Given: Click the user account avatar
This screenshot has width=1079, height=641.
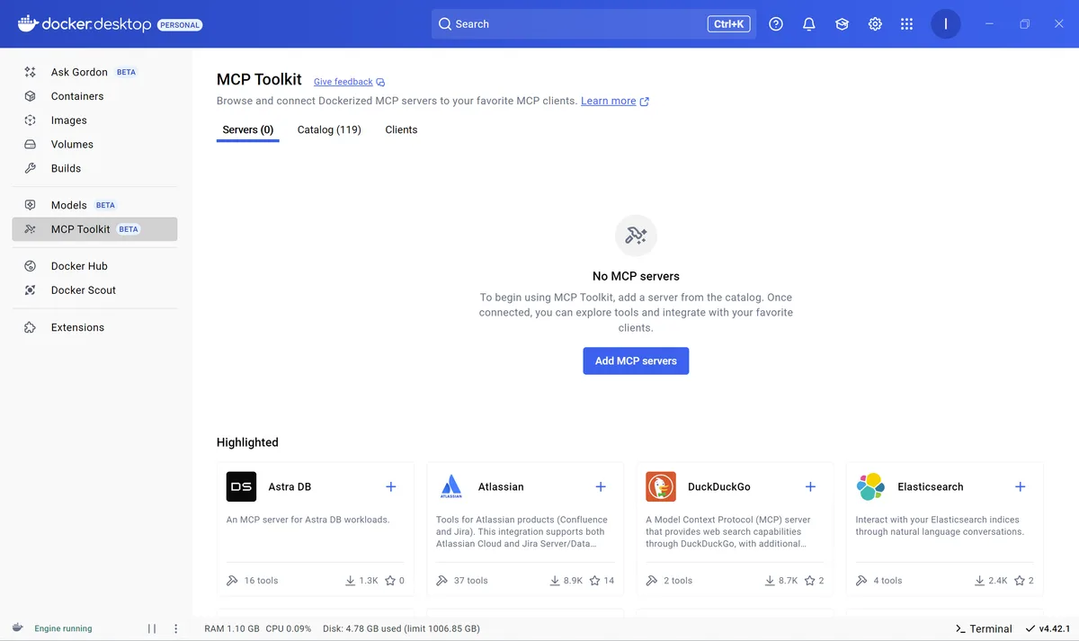Looking at the screenshot, I should (946, 24).
